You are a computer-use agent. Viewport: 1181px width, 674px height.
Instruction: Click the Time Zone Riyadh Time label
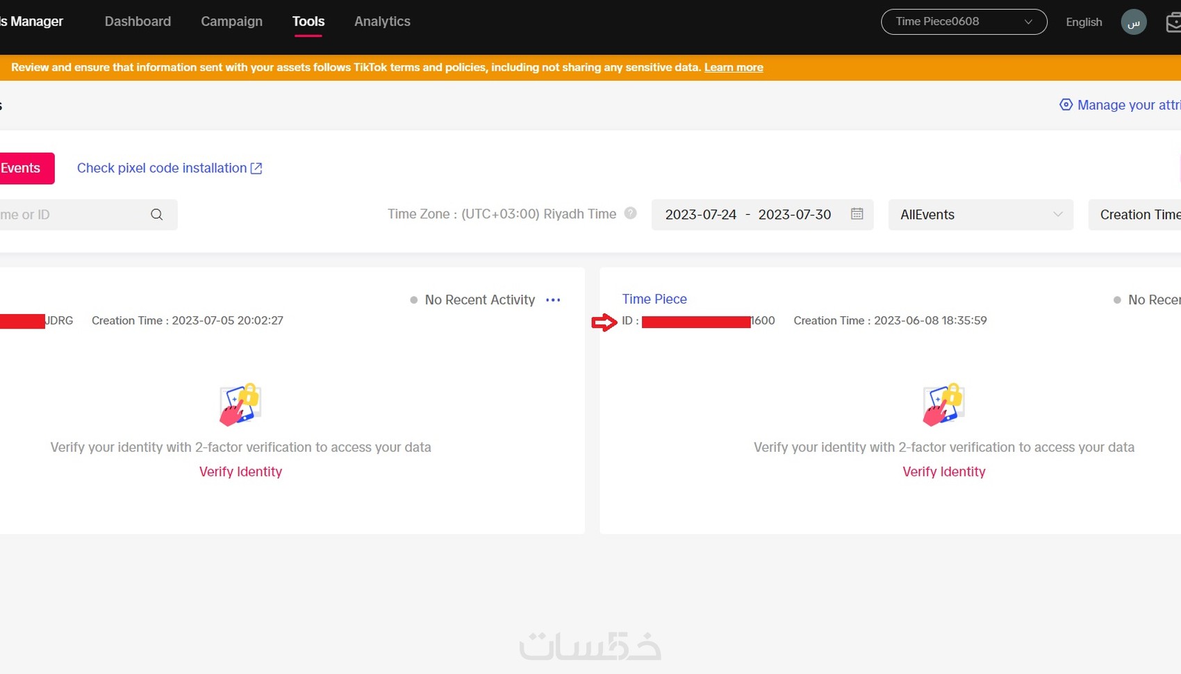pyautogui.click(x=502, y=214)
